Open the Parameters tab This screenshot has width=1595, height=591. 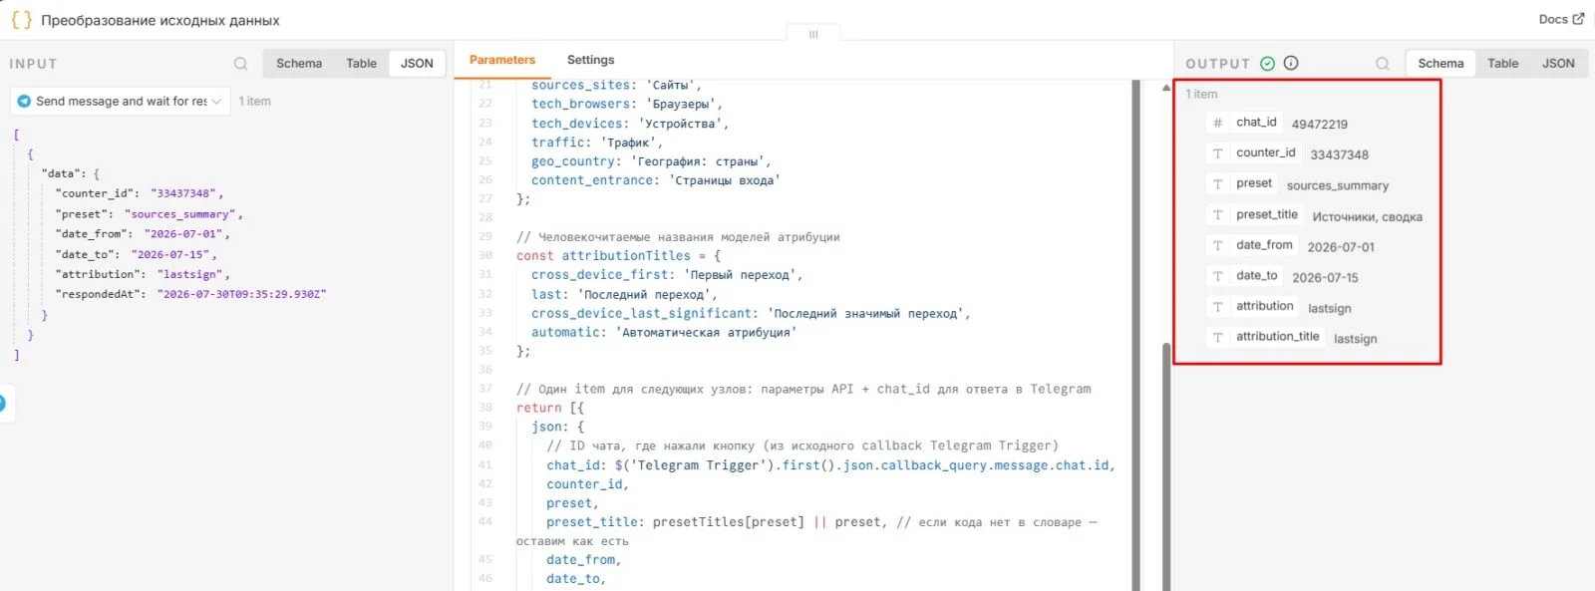pos(502,60)
